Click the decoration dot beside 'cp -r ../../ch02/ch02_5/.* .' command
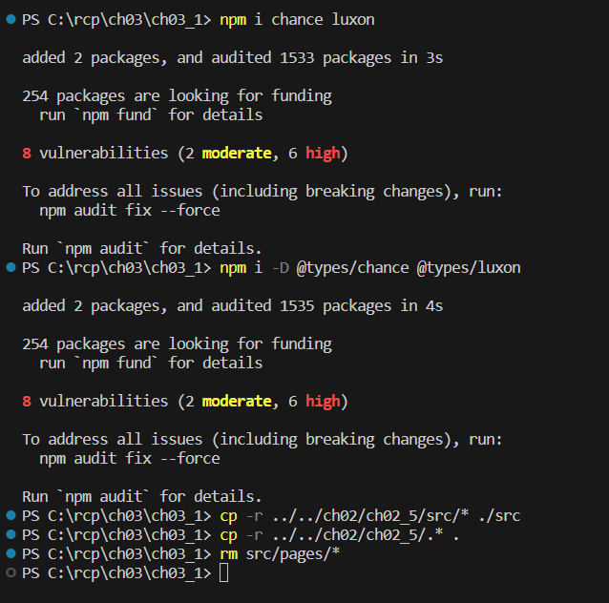The width and height of the screenshot is (609, 603). coord(10,534)
